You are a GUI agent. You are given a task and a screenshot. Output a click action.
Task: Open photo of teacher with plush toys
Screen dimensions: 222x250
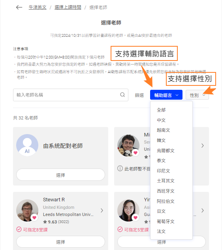coord(128,146)
